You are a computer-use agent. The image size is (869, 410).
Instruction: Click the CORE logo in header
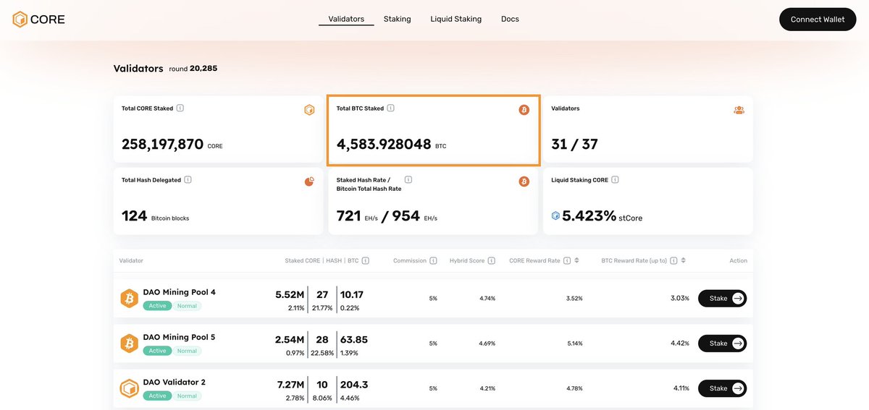click(x=38, y=20)
